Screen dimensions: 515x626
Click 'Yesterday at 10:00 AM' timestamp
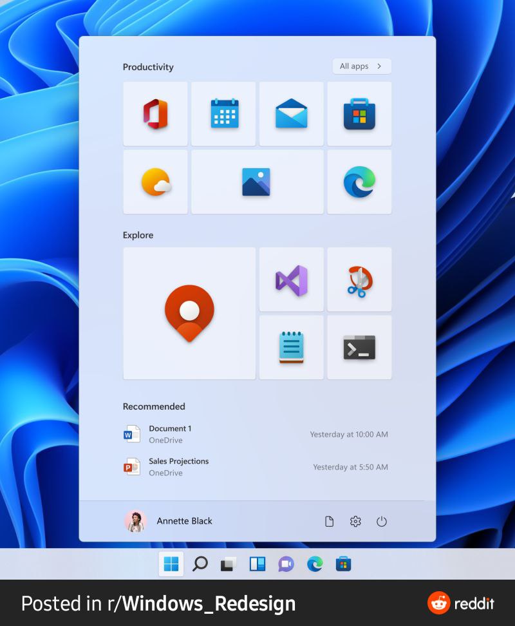click(x=349, y=434)
